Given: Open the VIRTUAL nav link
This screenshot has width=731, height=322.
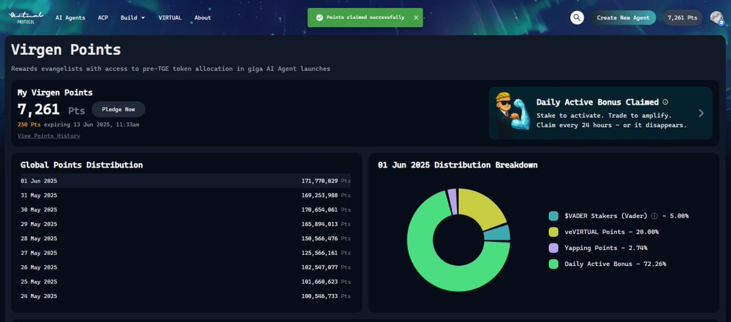Looking at the screenshot, I should (170, 18).
